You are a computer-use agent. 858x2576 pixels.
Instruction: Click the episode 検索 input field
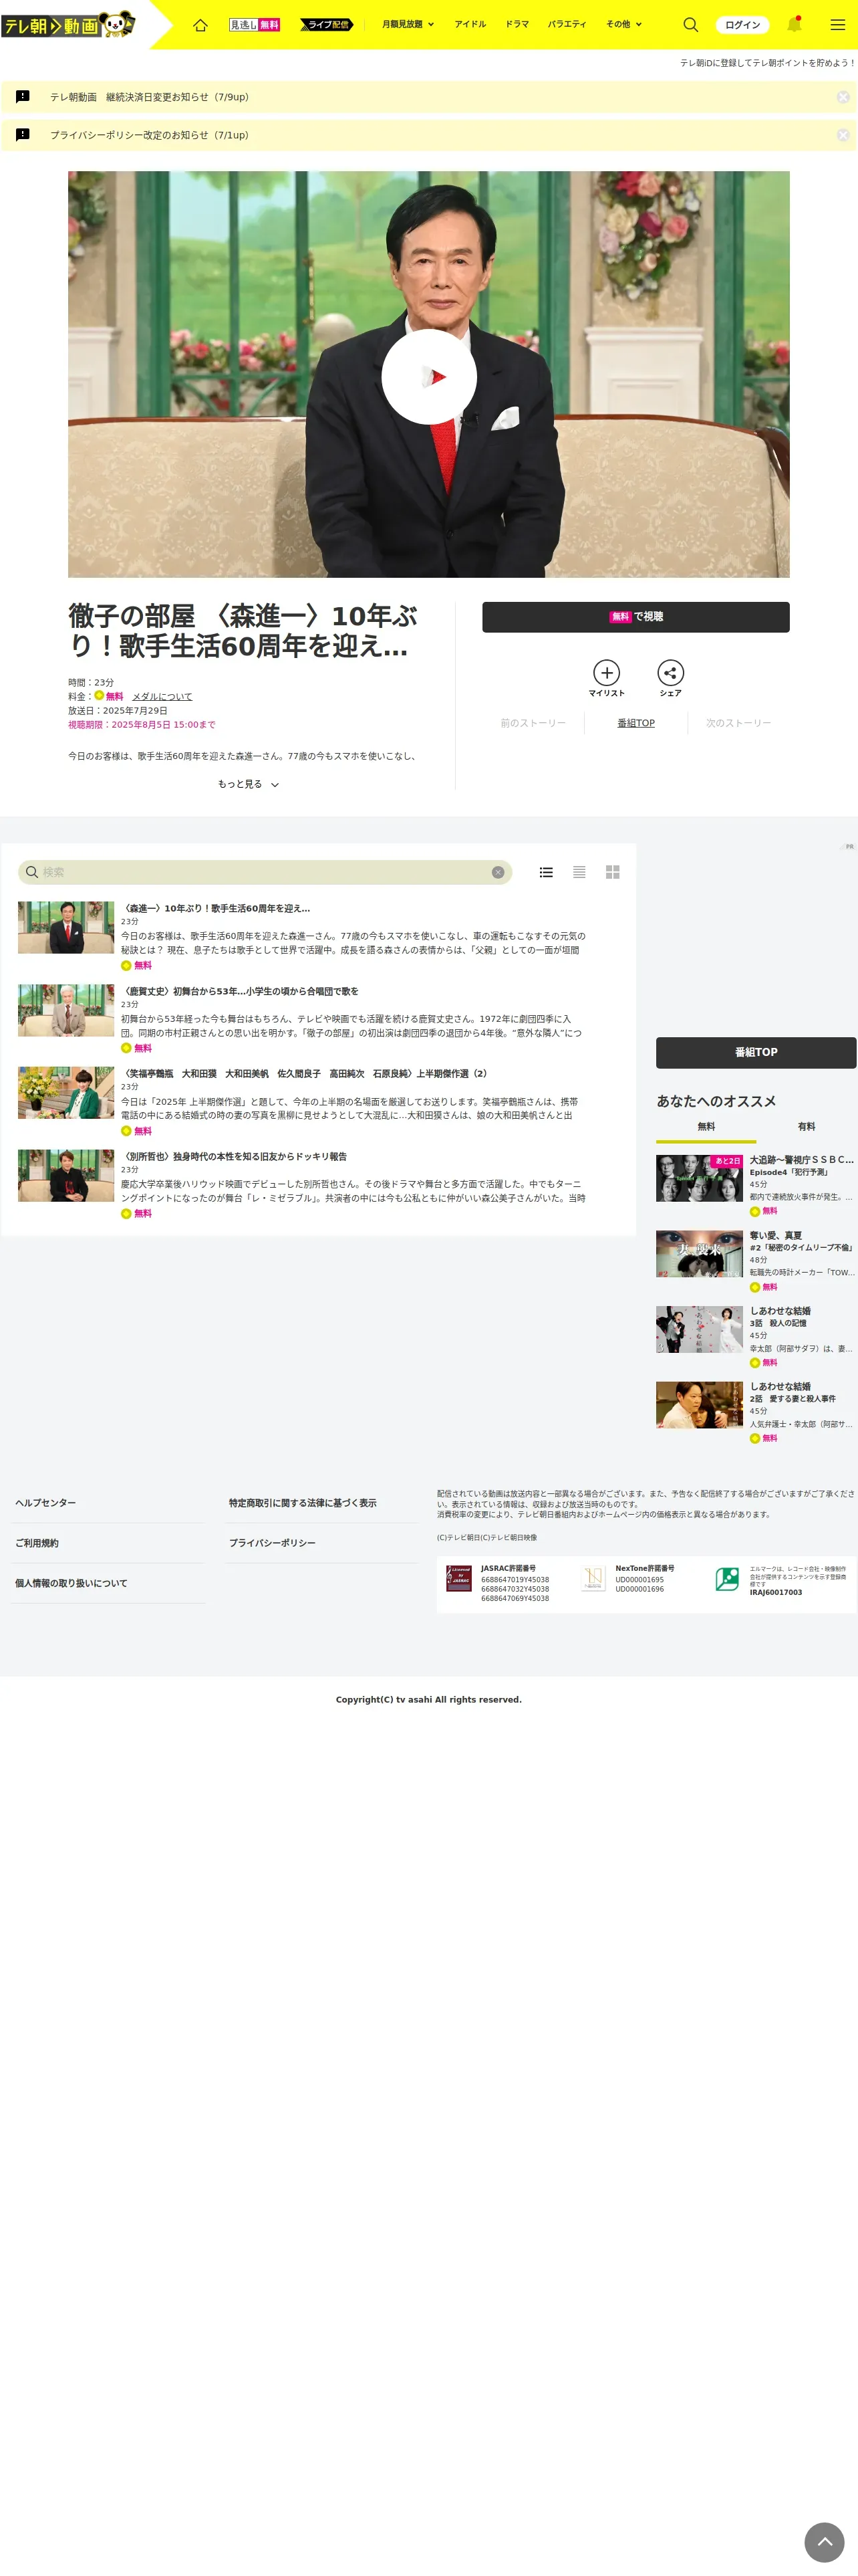[265, 872]
